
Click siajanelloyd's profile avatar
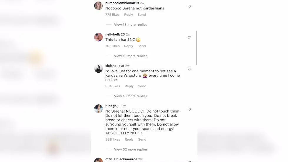98,69
